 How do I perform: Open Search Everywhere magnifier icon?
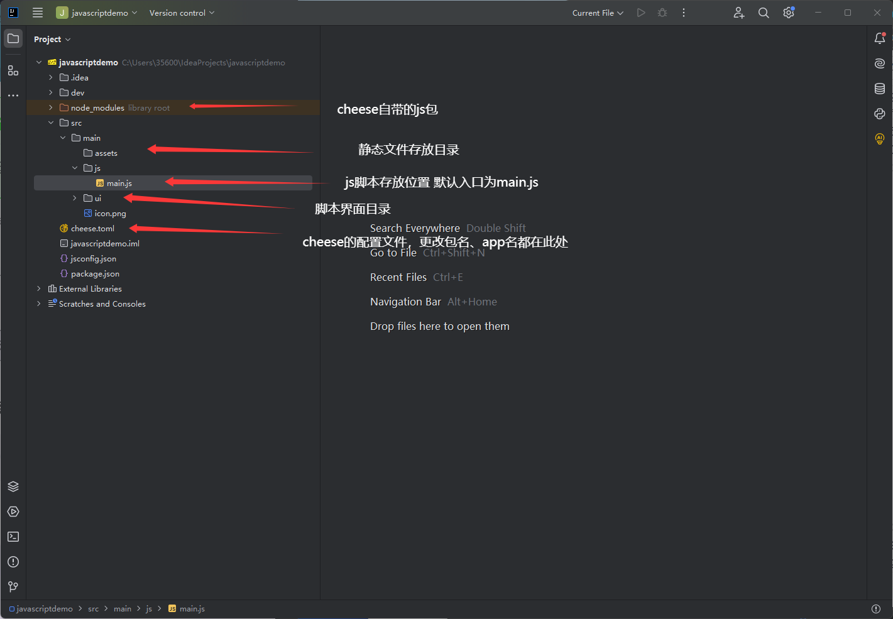coord(764,13)
